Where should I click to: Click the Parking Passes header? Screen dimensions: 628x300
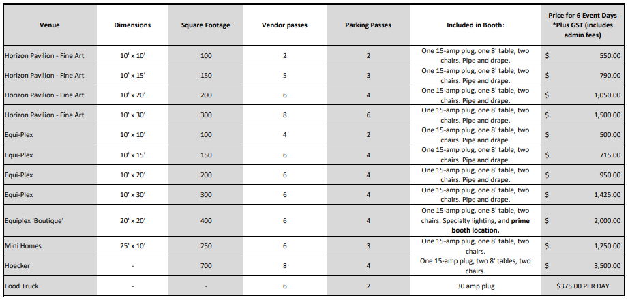[x=368, y=25]
